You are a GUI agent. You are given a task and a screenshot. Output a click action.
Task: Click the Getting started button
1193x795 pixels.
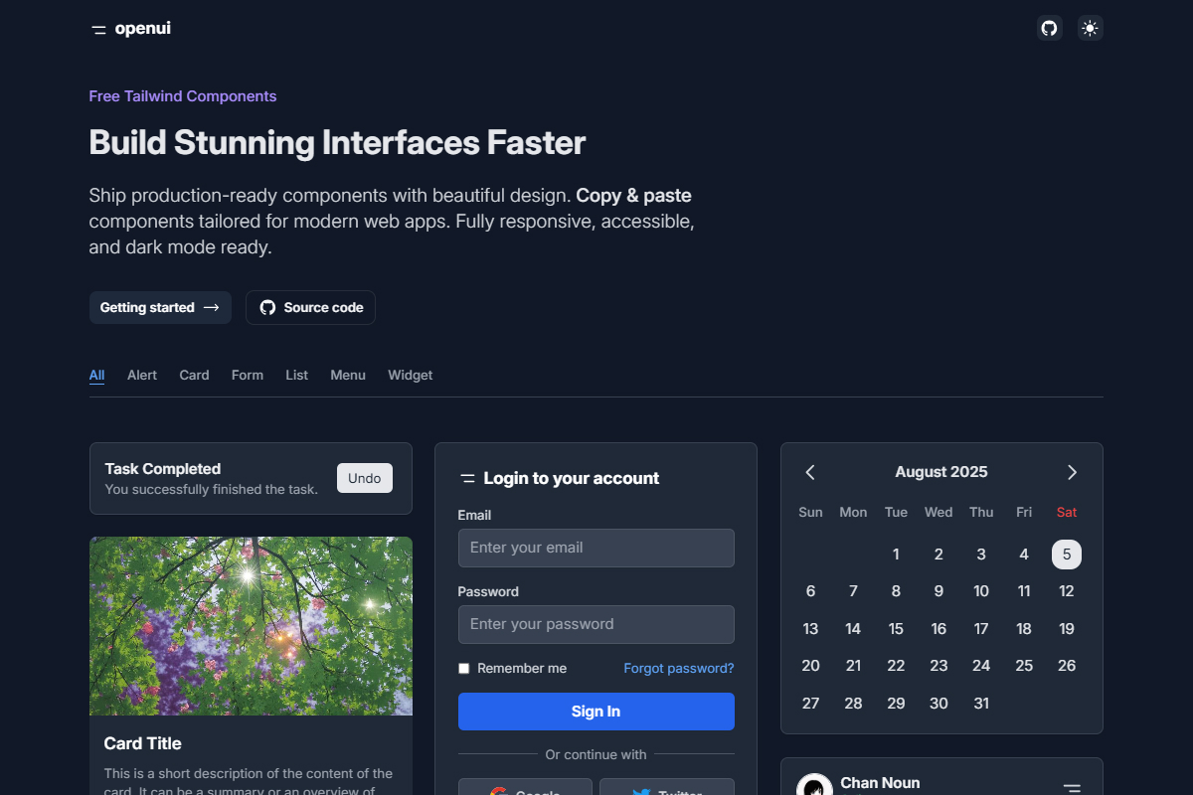coord(160,308)
